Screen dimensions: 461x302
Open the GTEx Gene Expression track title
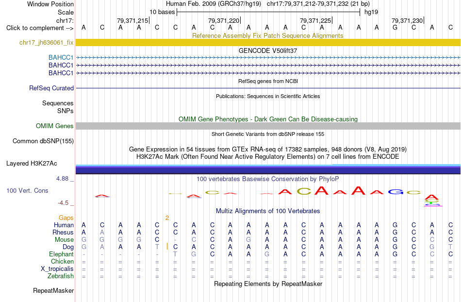(267, 150)
